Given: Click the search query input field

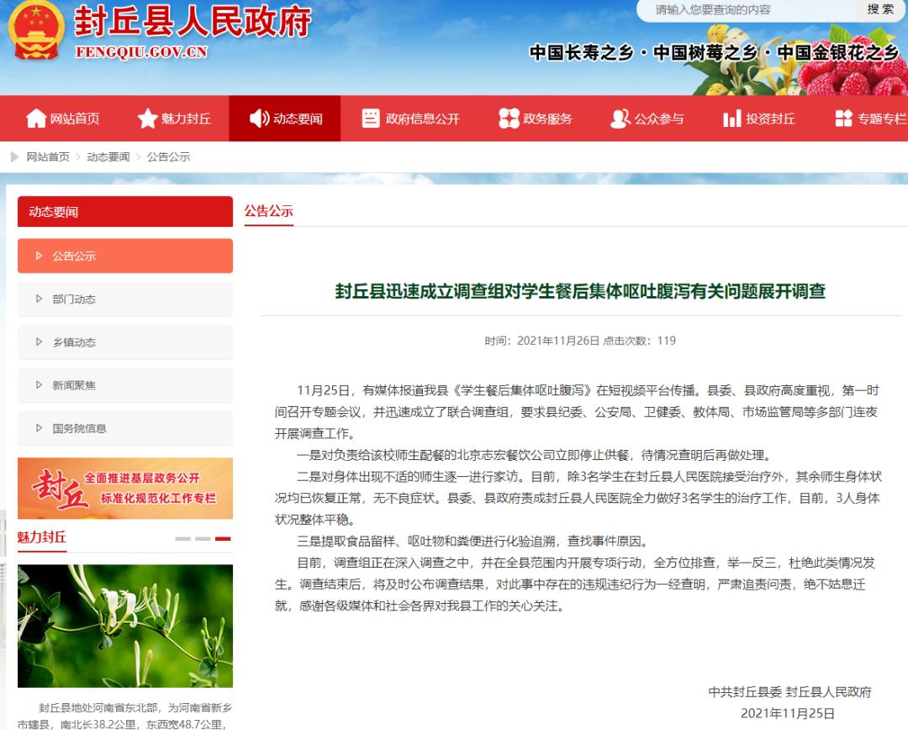Looking at the screenshot, I should point(747,10).
